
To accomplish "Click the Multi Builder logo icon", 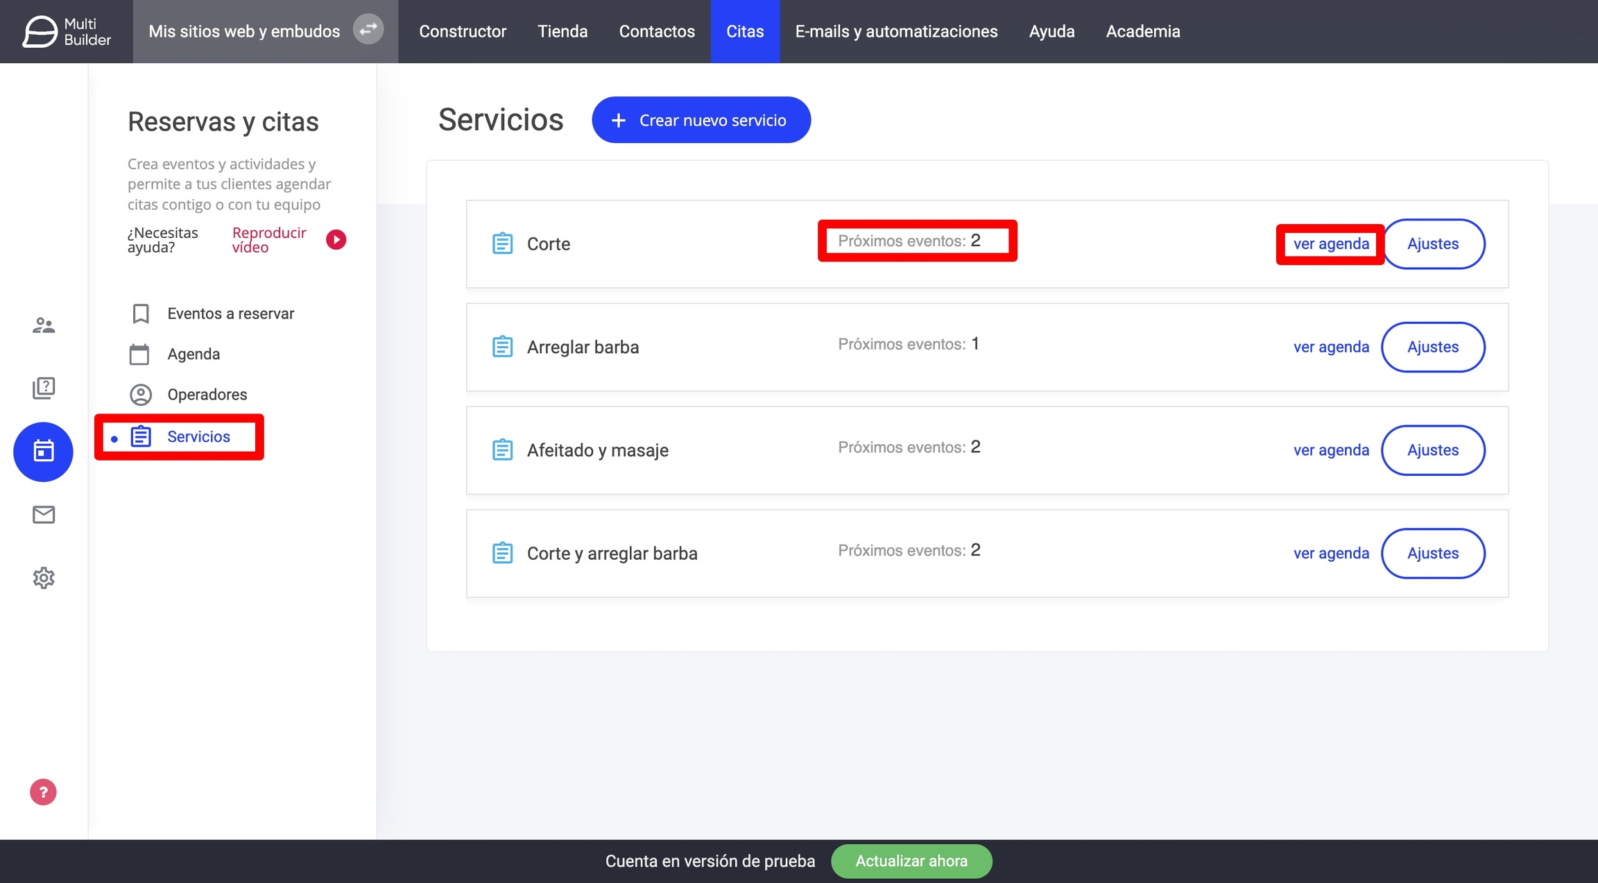I will tap(40, 31).
